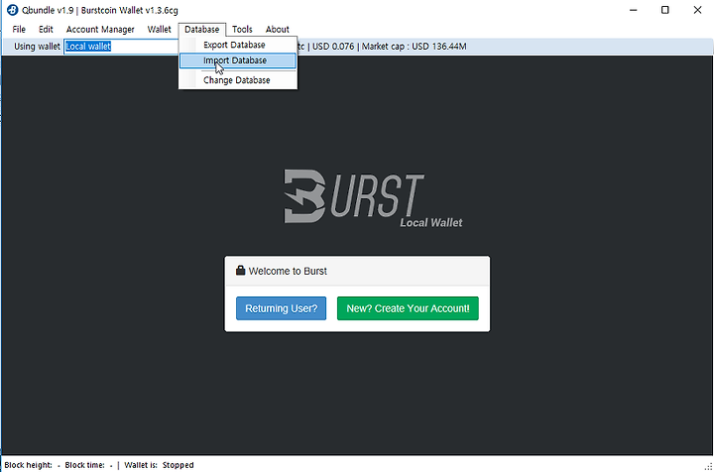Click the lock icon beside Welcome to Burst
This screenshot has height=472, width=714.
click(240, 271)
